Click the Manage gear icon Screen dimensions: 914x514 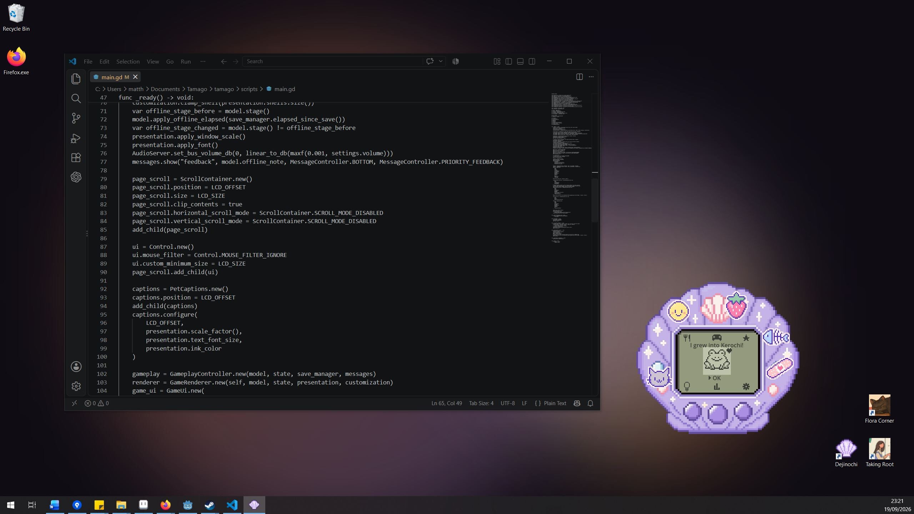pyautogui.click(x=76, y=386)
